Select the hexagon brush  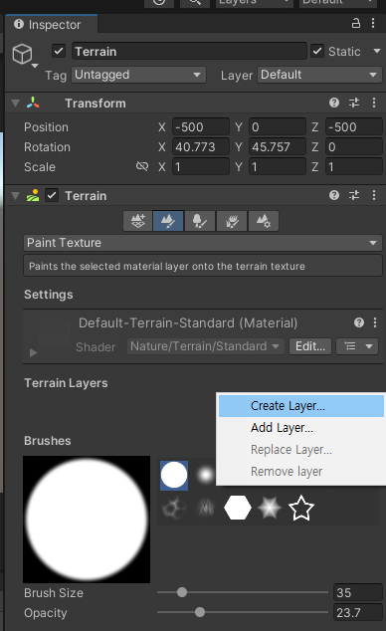coord(238,508)
